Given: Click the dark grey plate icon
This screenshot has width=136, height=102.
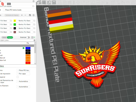Looking at the screenshot, I should pyautogui.click(x=9, y=4).
